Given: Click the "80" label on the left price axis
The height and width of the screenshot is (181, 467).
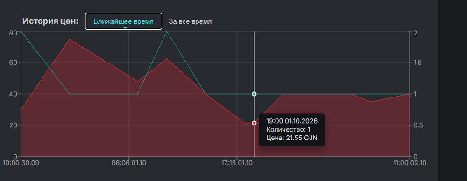Looking at the screenshot, I should click(13, 33).
